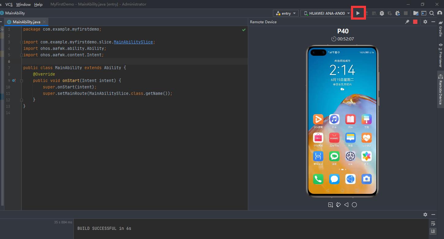
Task: Open the Vmall shopping bag app
Action: coord(318,138)
